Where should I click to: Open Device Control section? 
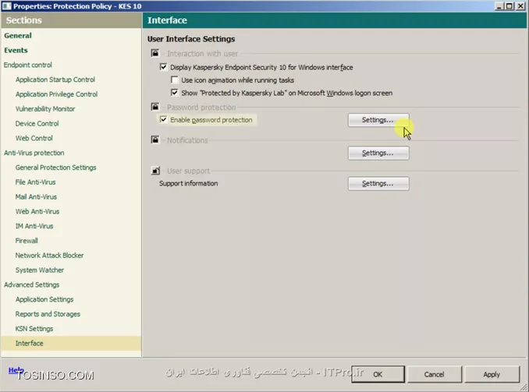tap(37, 123)
